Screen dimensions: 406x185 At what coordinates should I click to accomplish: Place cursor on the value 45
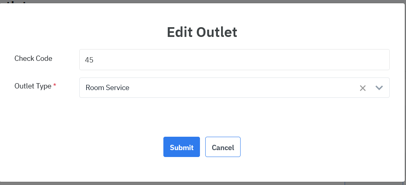coord(89,60)
